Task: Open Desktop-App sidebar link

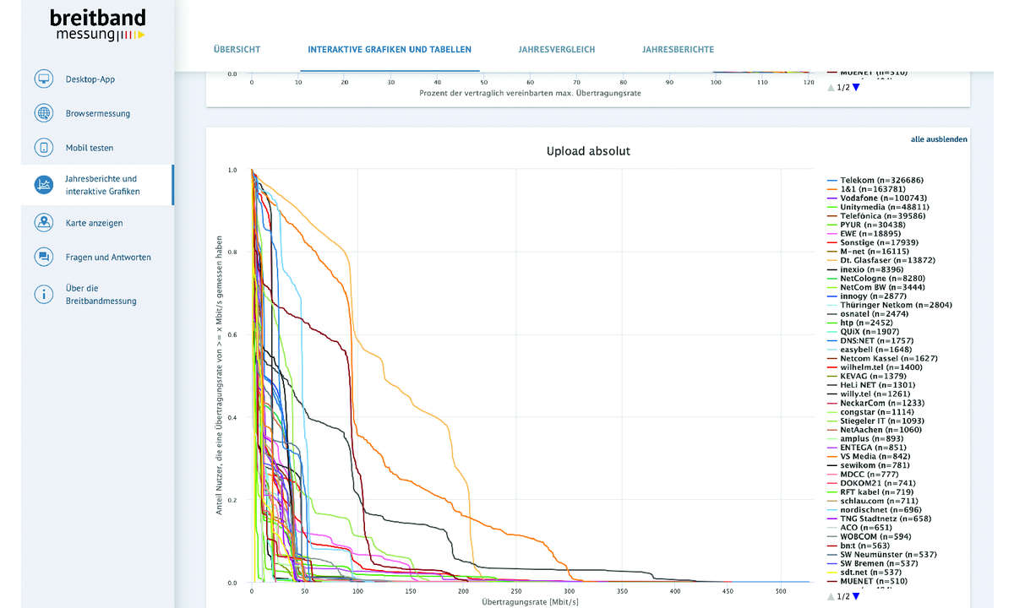Action: pyautogui.click(x=90, y=79)
